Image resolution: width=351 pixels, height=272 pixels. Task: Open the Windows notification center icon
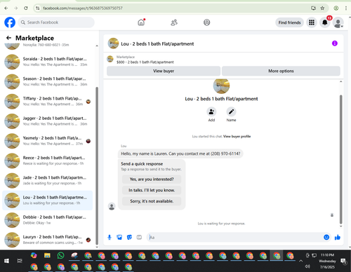[x=344, y=261]
